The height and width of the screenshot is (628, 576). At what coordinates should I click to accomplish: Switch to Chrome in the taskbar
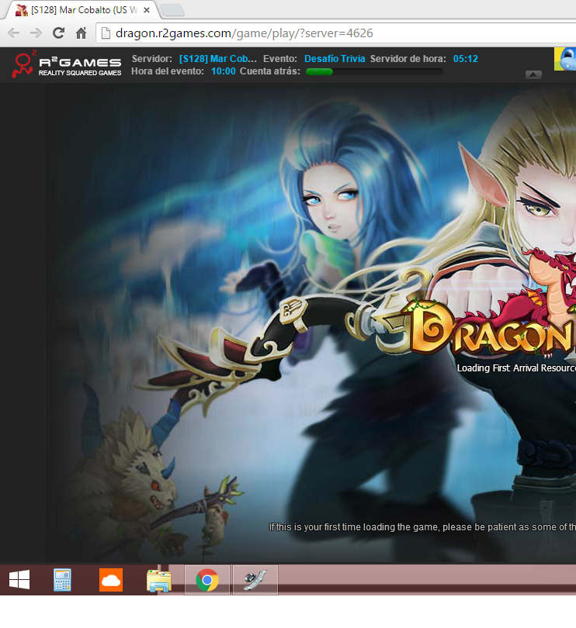[207, 580]
